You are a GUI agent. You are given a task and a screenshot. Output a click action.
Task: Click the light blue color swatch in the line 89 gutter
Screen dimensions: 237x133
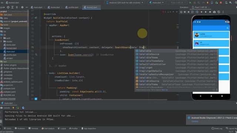coord(36,99)
